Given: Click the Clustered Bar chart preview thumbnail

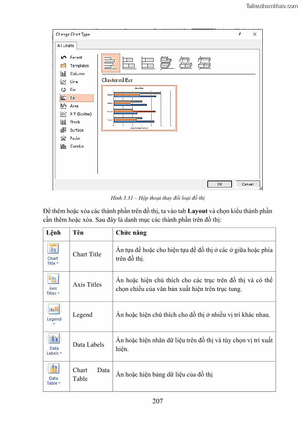Looking at the screenshot, I should pyautogui.click(x=139, y=108).
